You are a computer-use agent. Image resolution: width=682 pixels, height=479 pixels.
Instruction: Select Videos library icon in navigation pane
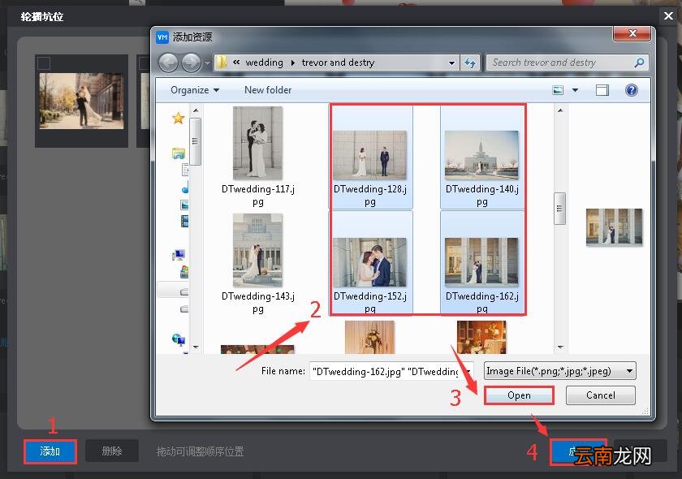pos(184,221)
